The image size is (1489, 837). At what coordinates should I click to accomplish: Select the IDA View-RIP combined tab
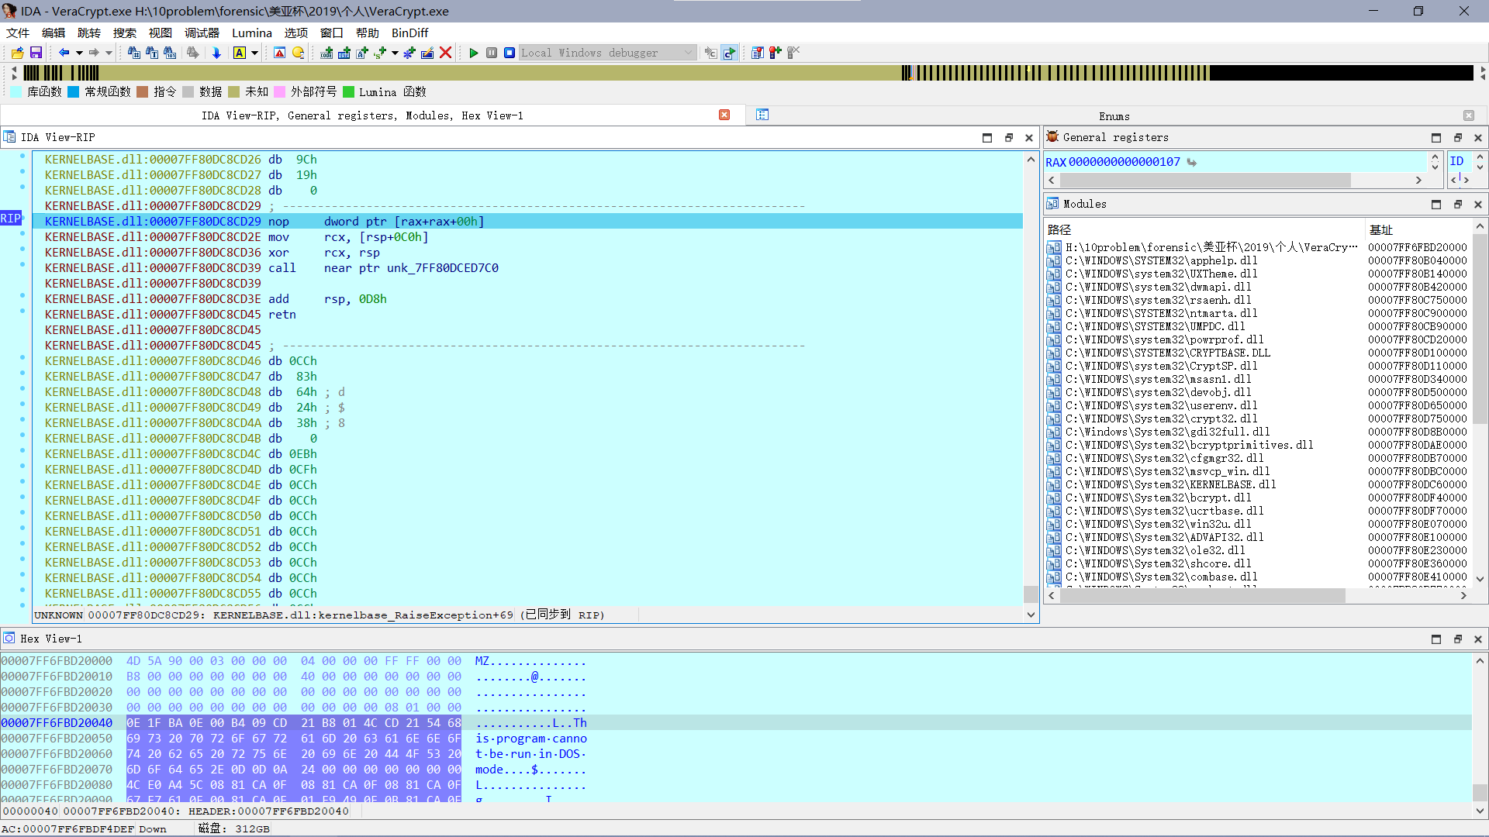(362, 115)
